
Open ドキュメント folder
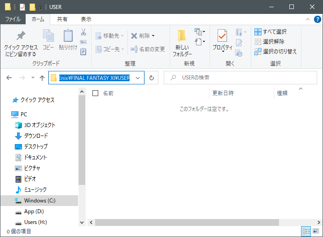(31, 158)
